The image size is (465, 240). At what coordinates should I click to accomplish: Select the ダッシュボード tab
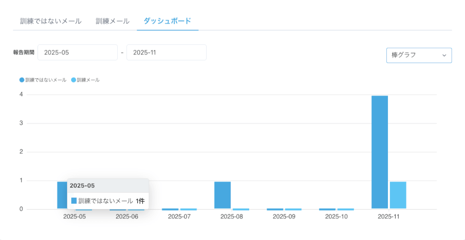pyautogui.click(x=167, y=21)
